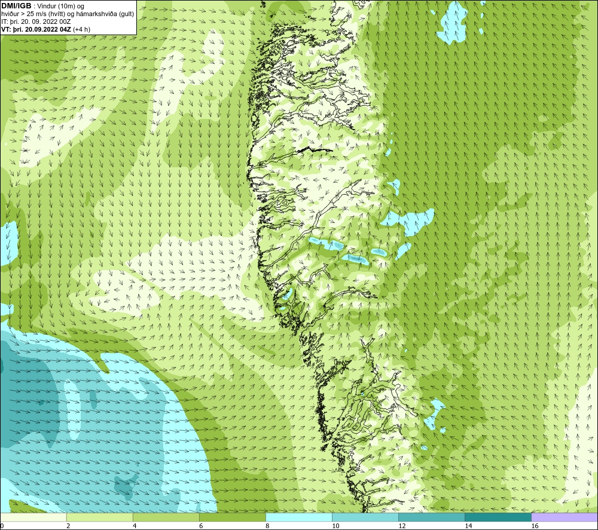Click the '12' scale label
This screenshot has height=530, width=598.
(402, 526)
